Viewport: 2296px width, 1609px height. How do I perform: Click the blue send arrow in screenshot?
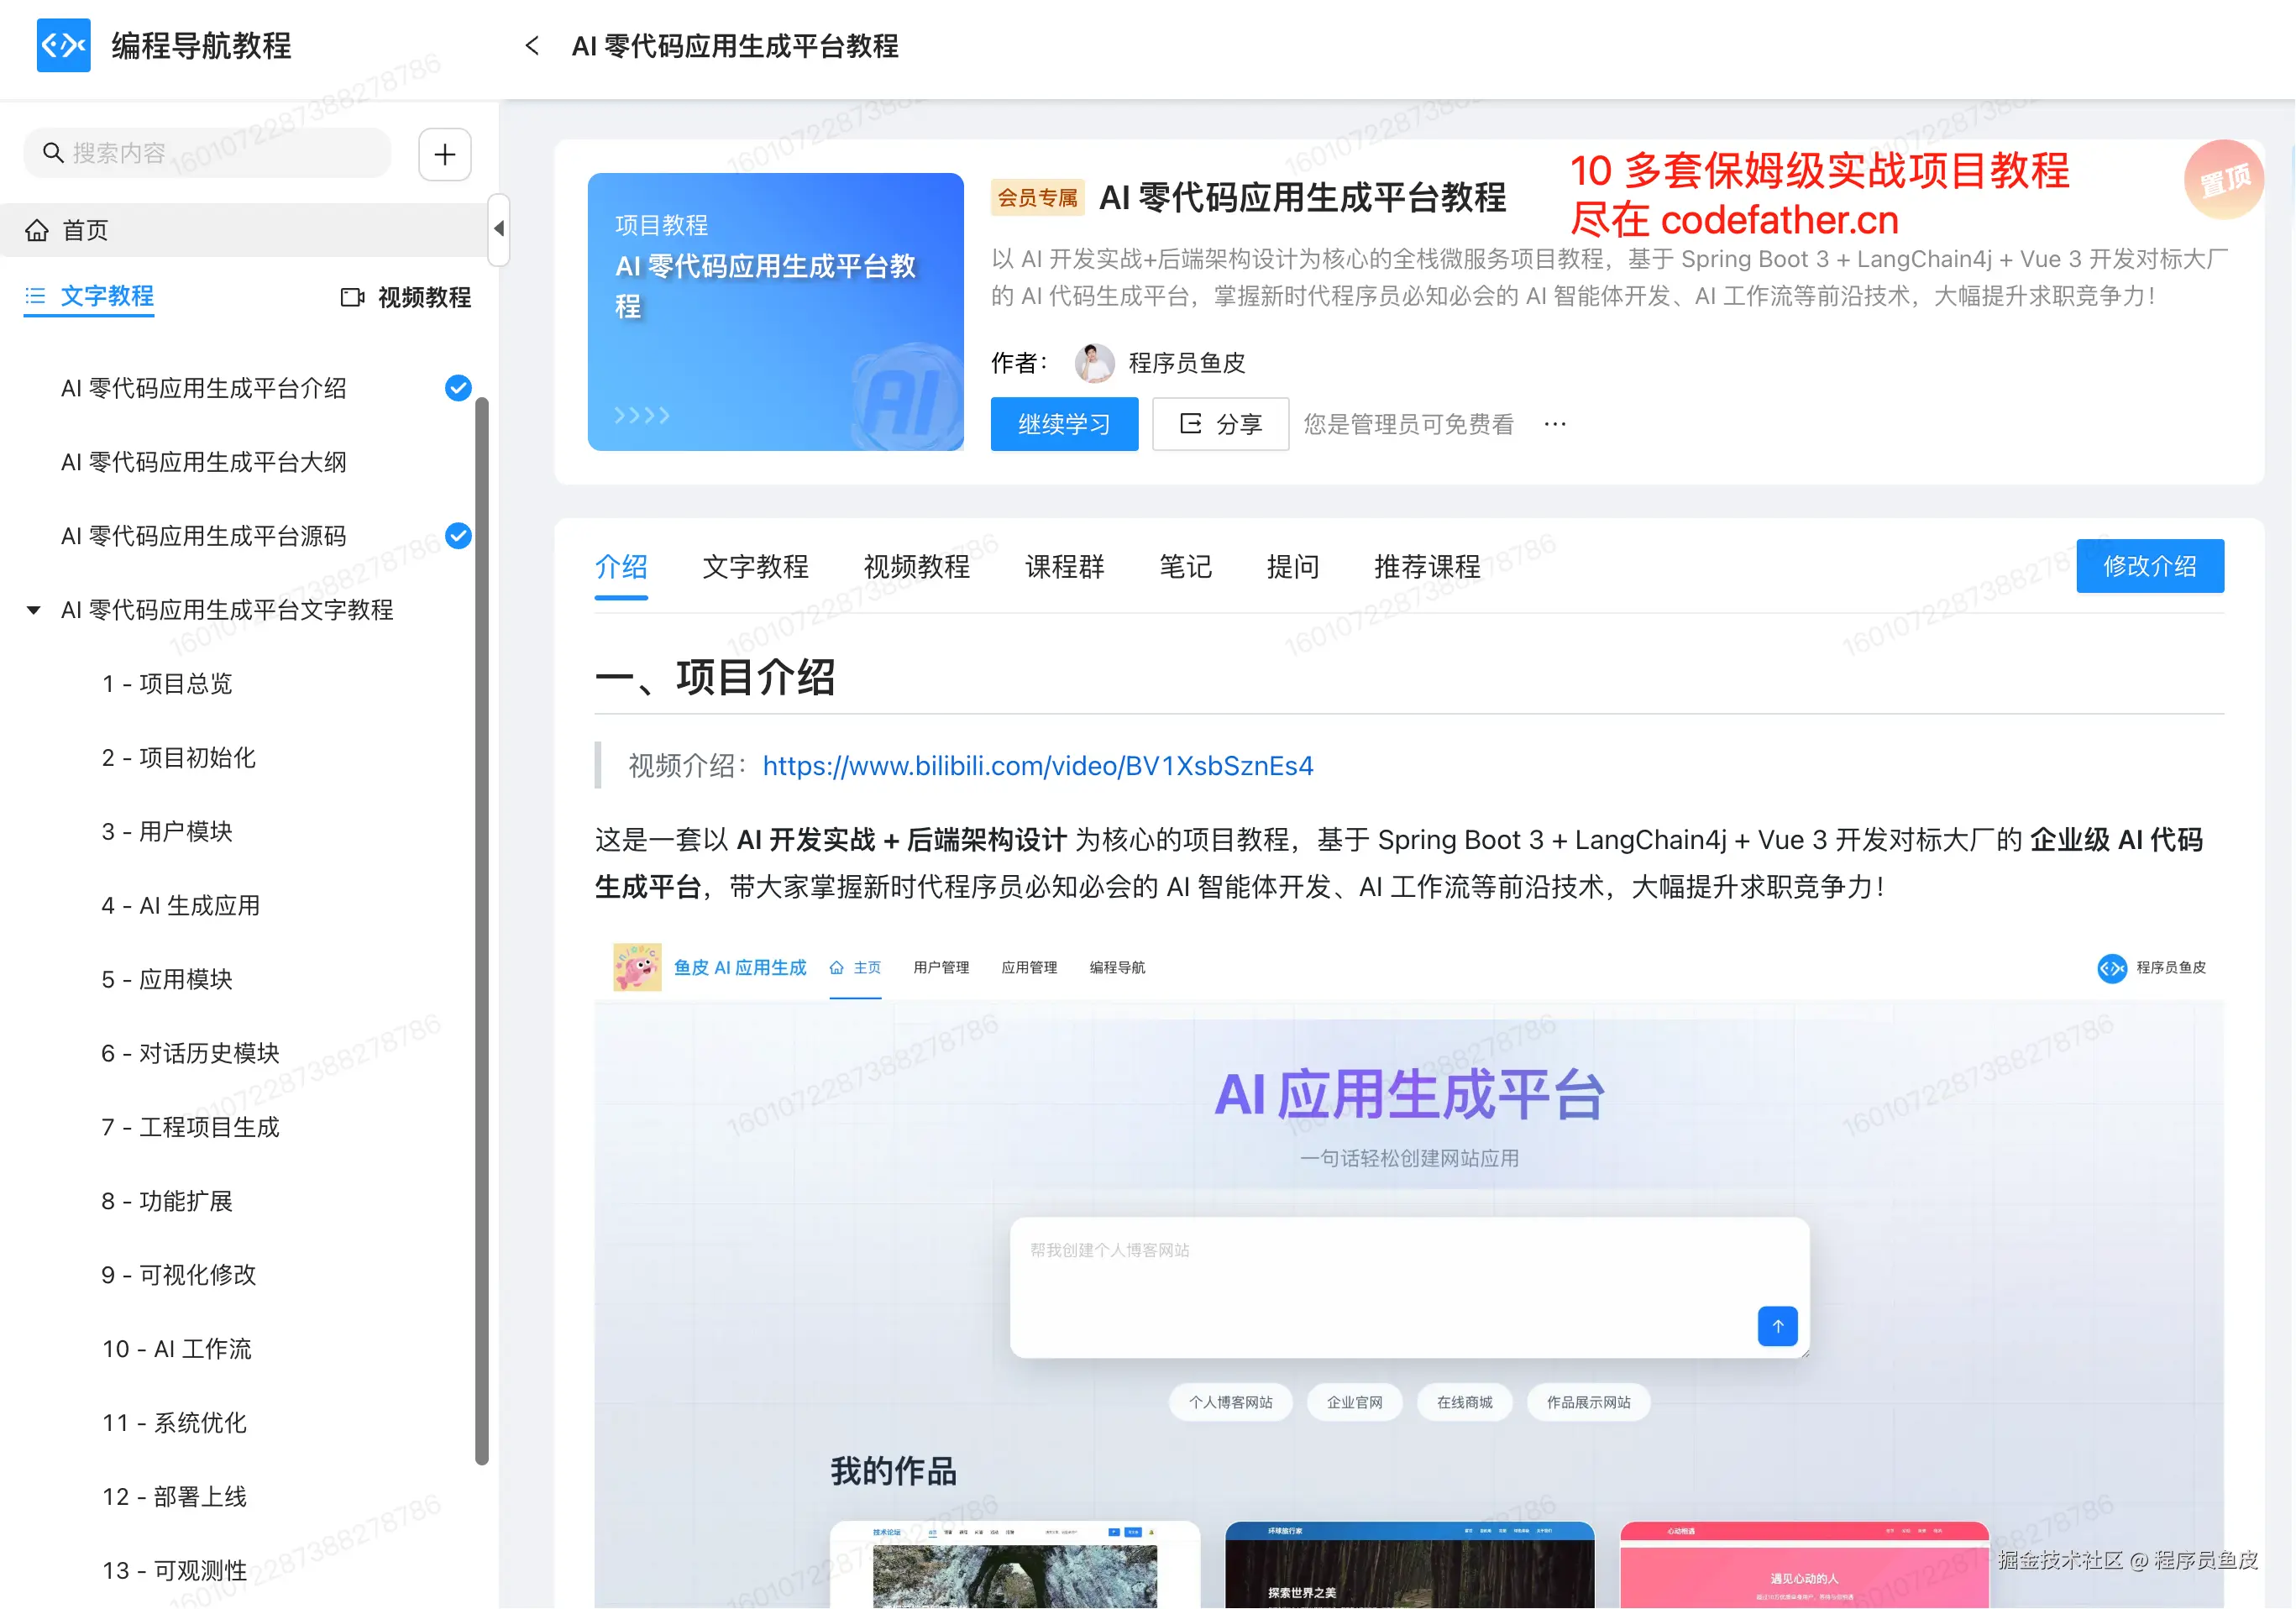[1777, 1326]
